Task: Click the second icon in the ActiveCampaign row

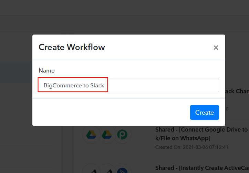Action: pos(107,169)
